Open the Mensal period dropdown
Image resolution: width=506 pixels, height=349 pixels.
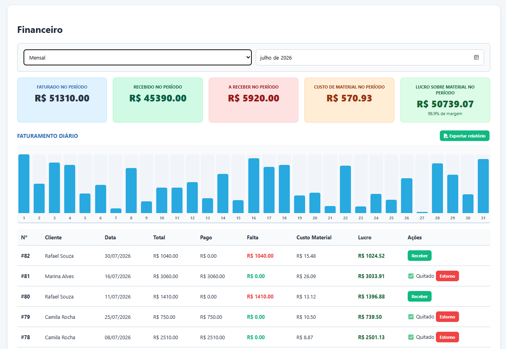click(x=137, y=58)
